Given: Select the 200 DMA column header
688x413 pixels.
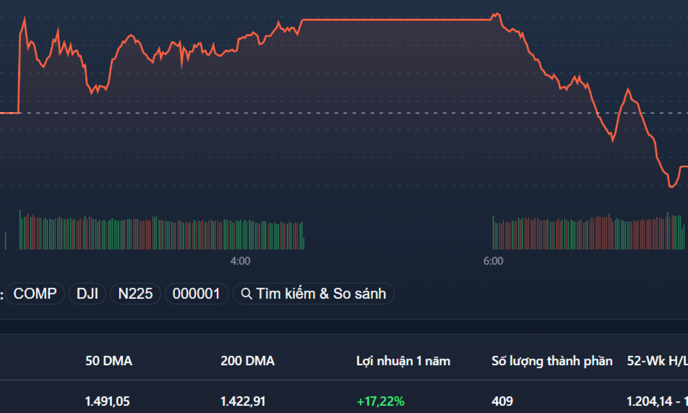Looking at the screenshot, I should click(248, 361).
